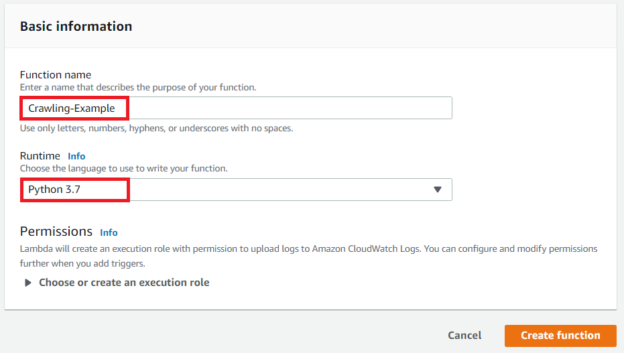Expand the execution role disclosure triangle

point(28,283)
